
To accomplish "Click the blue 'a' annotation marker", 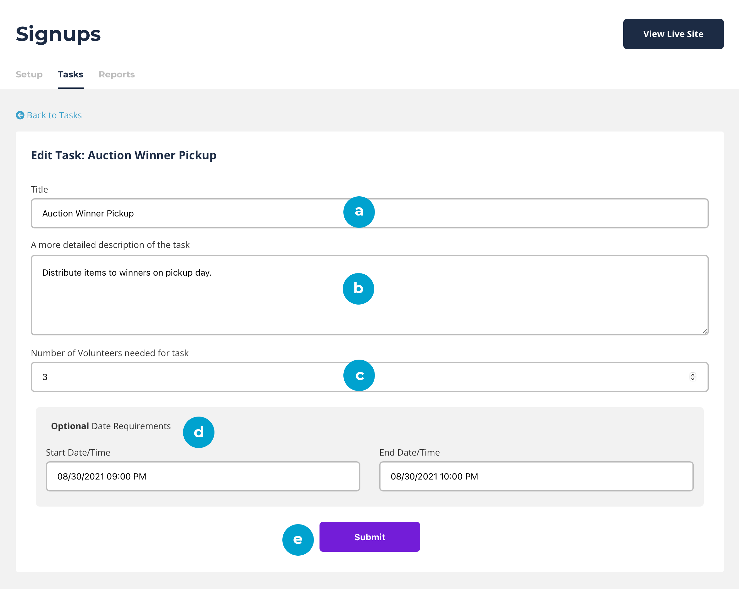I will click(358, 212).
